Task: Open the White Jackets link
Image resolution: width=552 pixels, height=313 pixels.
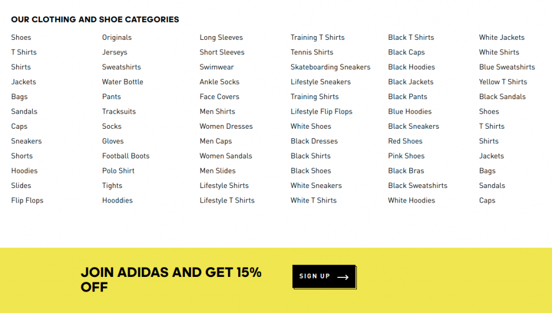Action: pyautogui.click(x=502, y=38)
